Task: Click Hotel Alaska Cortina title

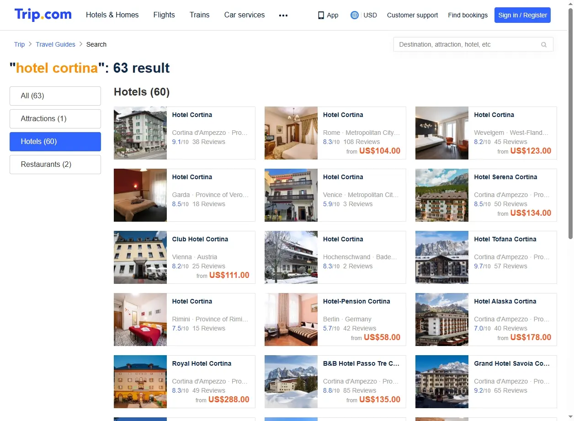Action: [x=505, y=301]
